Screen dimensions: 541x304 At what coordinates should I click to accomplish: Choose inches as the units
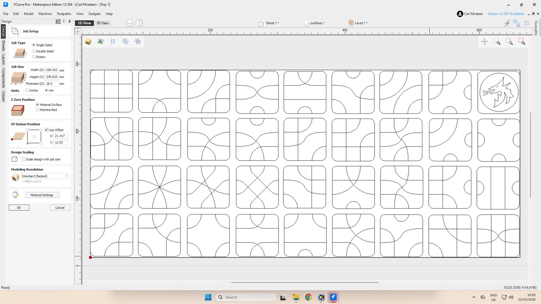tap(27, 90)
